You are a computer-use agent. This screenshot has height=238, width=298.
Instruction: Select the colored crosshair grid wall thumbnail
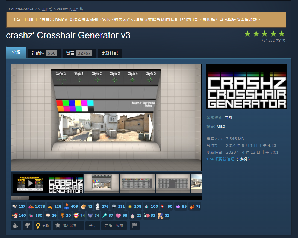[x=137, y=183]
